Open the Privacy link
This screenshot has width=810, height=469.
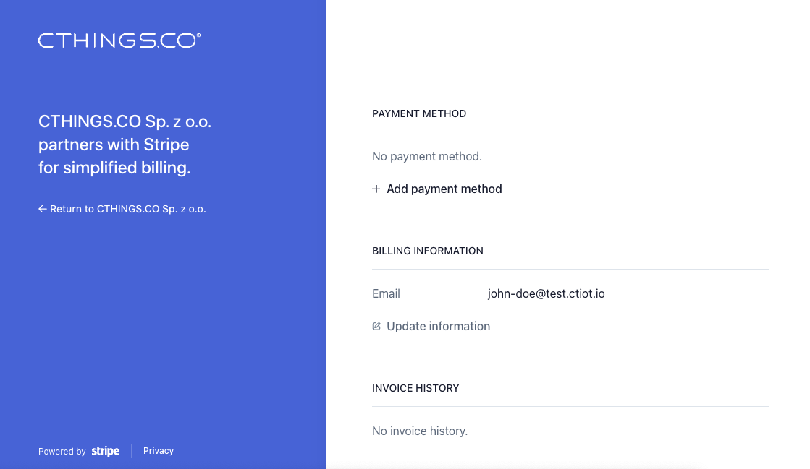pyautogui.click(x=159, y=451)
